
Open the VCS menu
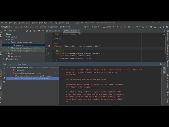point(55,23)
